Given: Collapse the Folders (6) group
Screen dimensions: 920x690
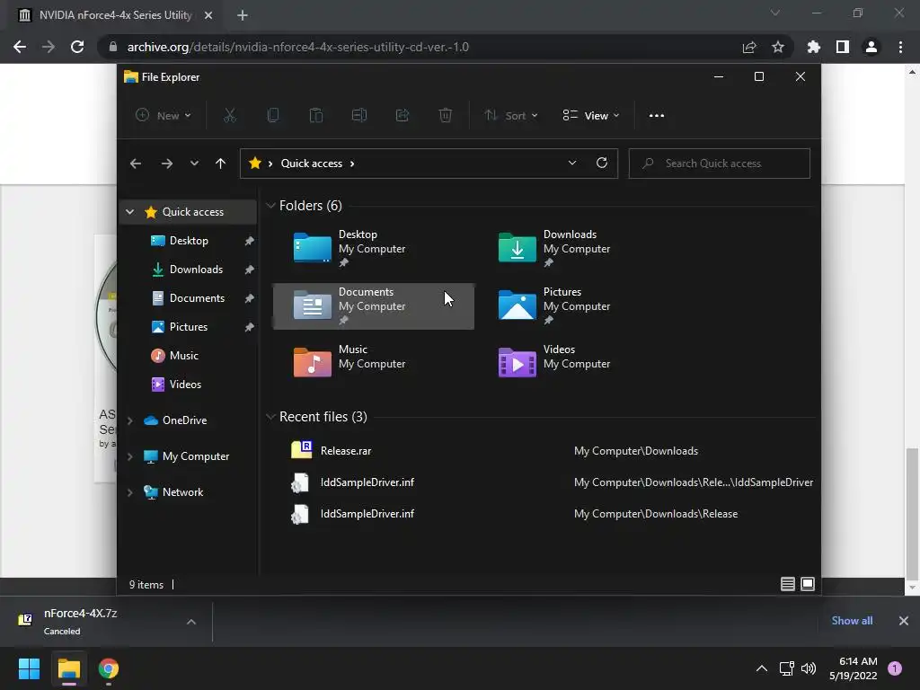Looking at the screenshot, I should 270,206.
